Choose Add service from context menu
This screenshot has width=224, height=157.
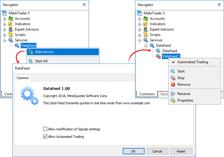click(63, 52)
